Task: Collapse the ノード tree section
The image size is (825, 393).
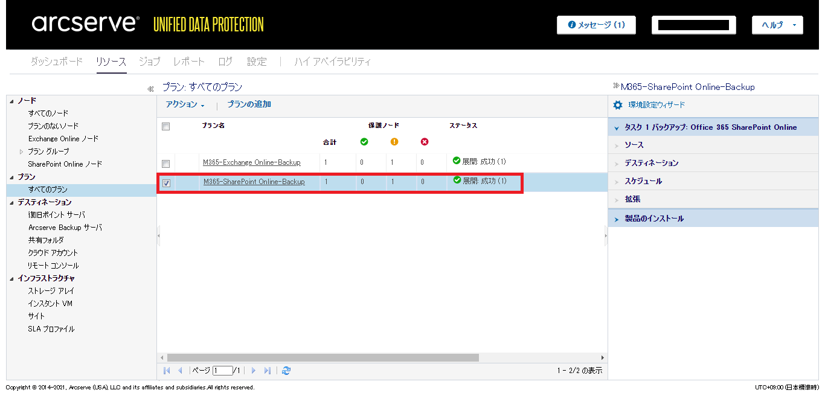Action: tap(12, 101)
